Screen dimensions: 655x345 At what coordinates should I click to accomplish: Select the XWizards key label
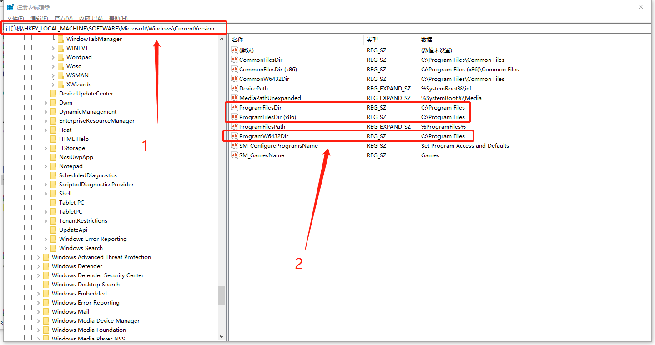(79, 85)
